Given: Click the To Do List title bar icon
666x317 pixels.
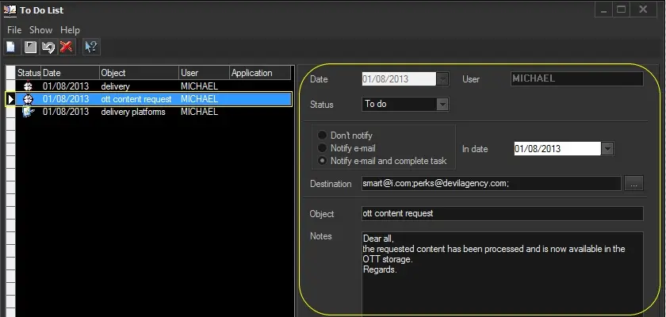Looking at the screenshot, I should pyautogui.click(x=10, y=10).
